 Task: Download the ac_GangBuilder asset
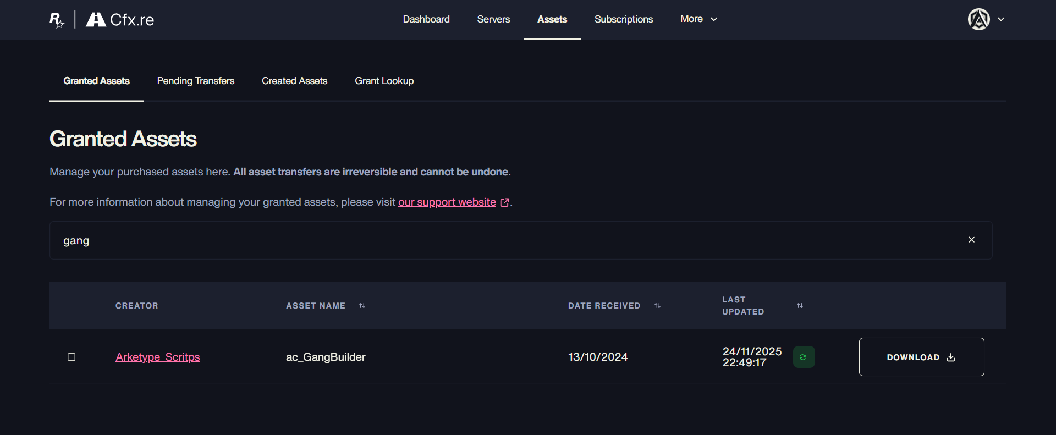[x=921, y=357]
